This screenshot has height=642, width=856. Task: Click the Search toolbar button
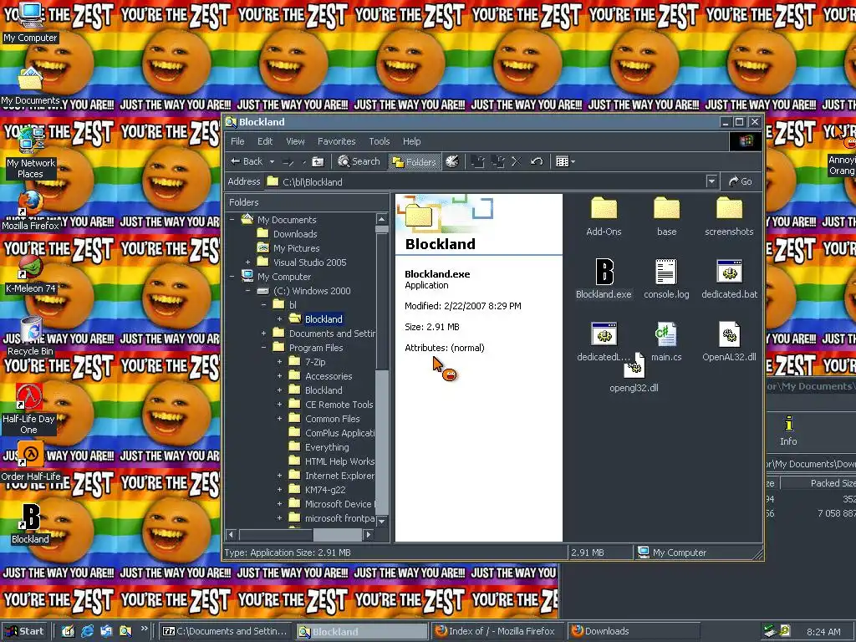coord(359,161)
